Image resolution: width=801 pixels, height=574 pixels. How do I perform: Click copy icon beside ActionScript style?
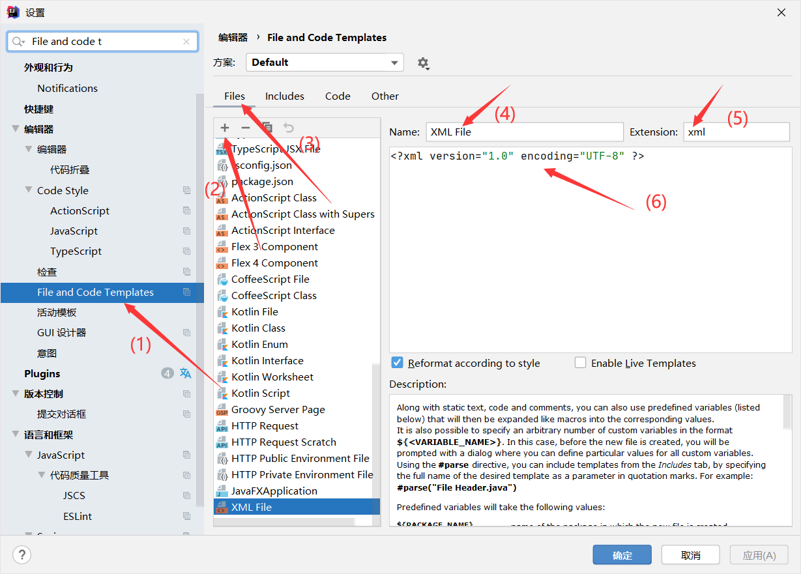[x=187, y=210]
